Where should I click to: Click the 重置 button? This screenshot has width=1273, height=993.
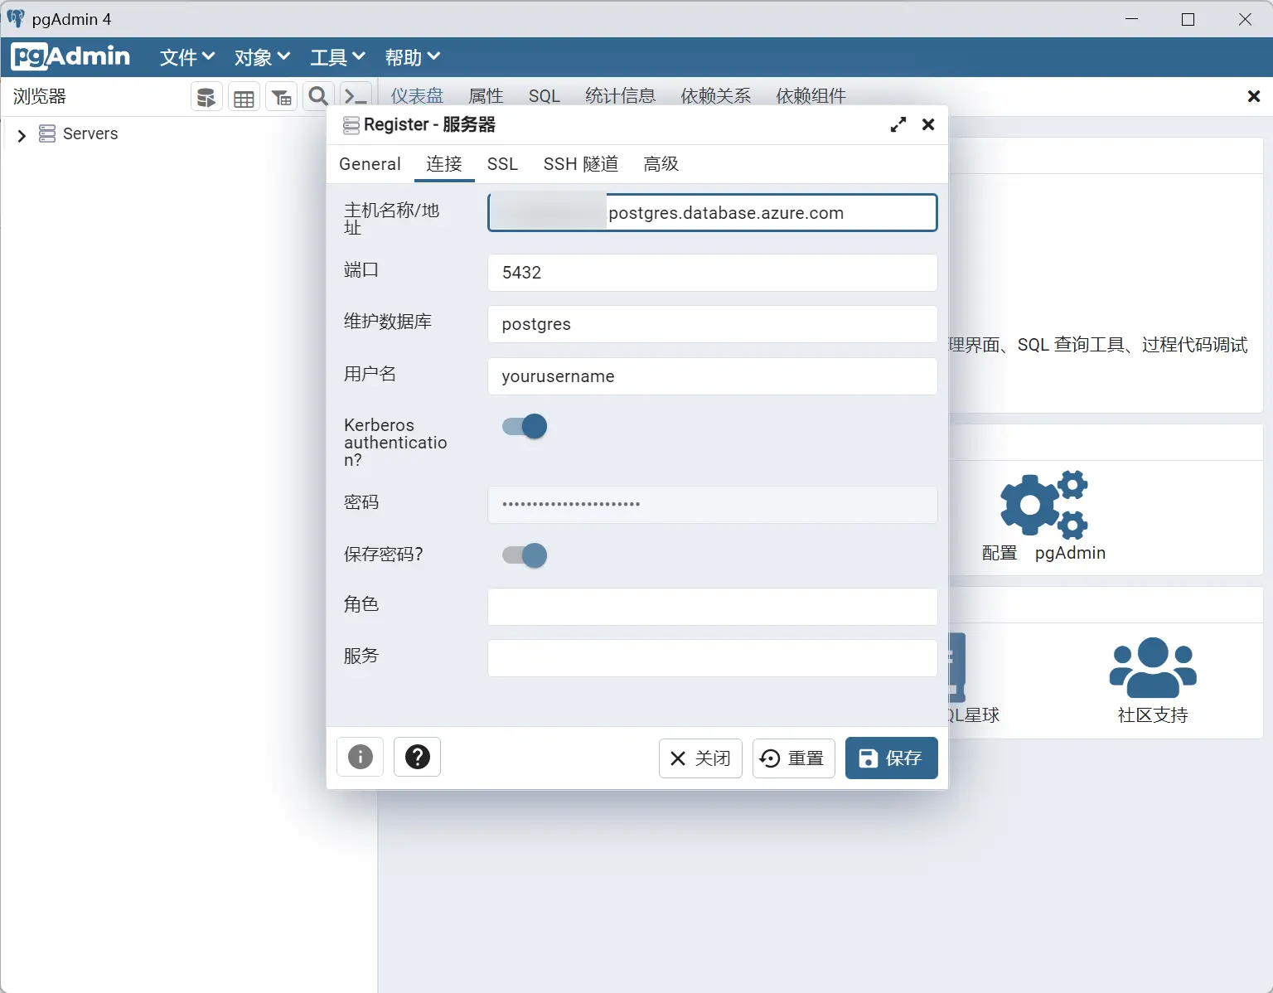pyautogui.click(x=793, y=758)
